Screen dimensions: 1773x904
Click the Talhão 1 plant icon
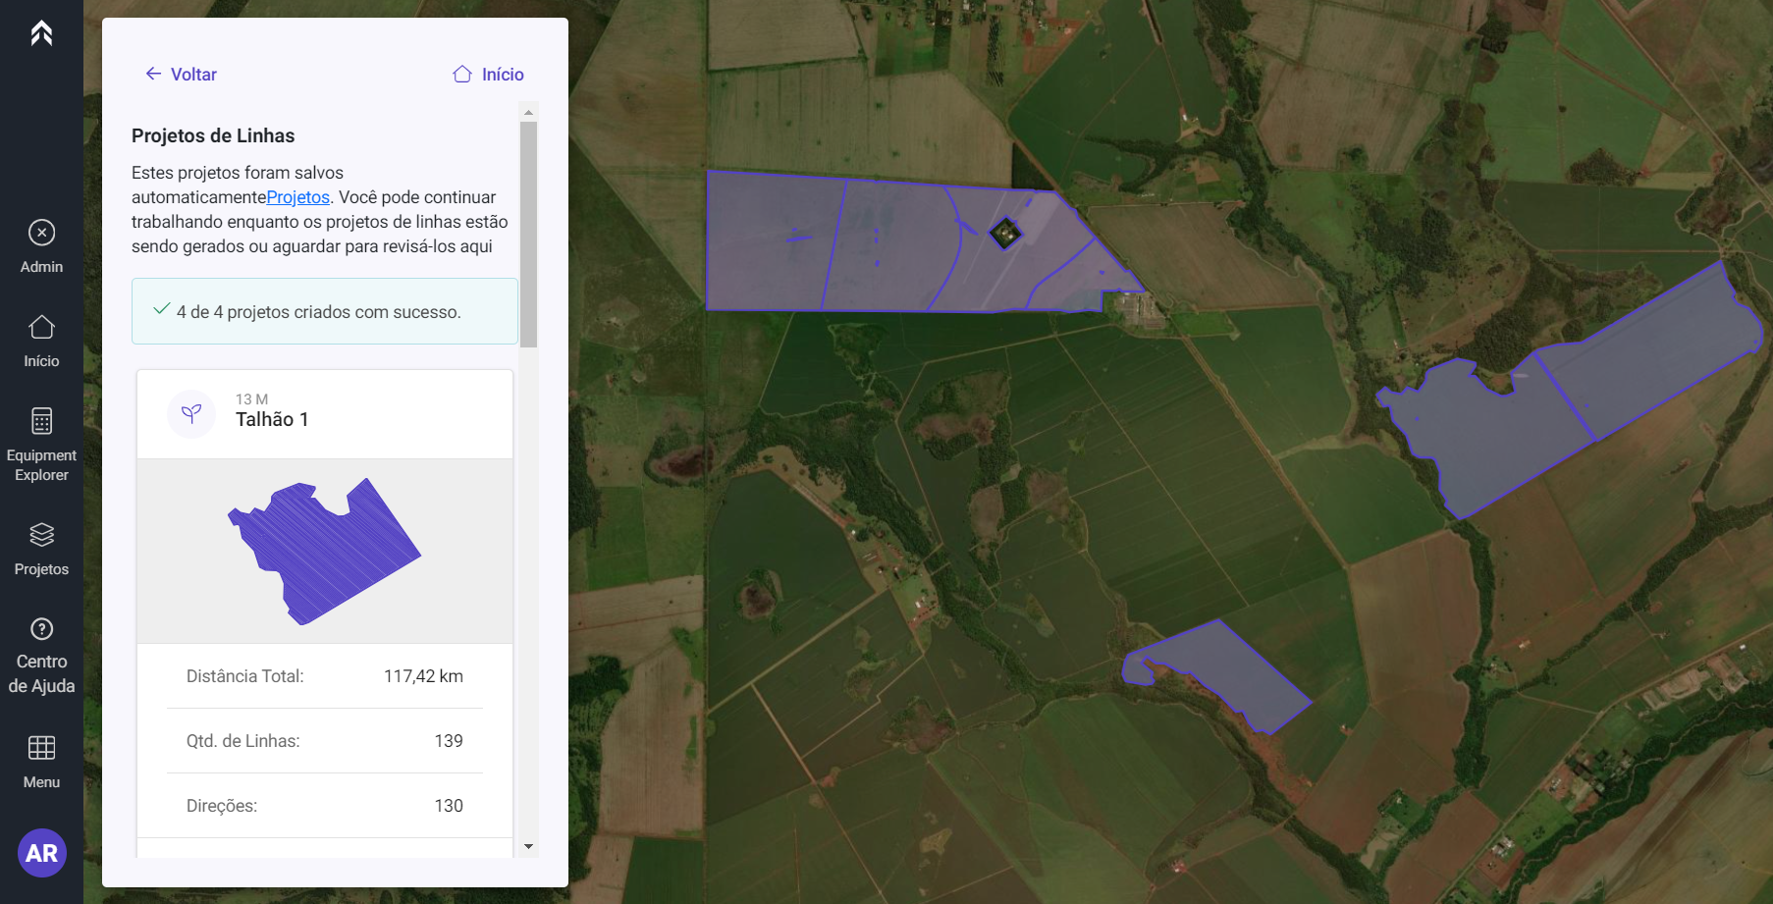click(x=191, y=413)
